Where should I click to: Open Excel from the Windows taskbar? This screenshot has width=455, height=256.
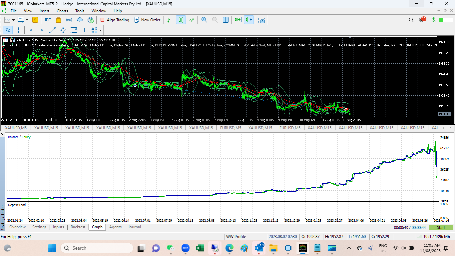[x=200, y=248]
